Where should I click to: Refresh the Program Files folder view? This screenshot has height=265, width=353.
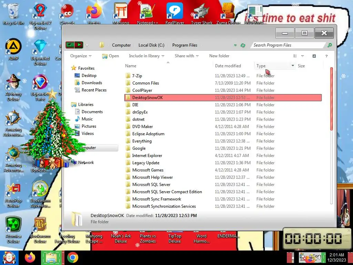(x=243, y=45)
